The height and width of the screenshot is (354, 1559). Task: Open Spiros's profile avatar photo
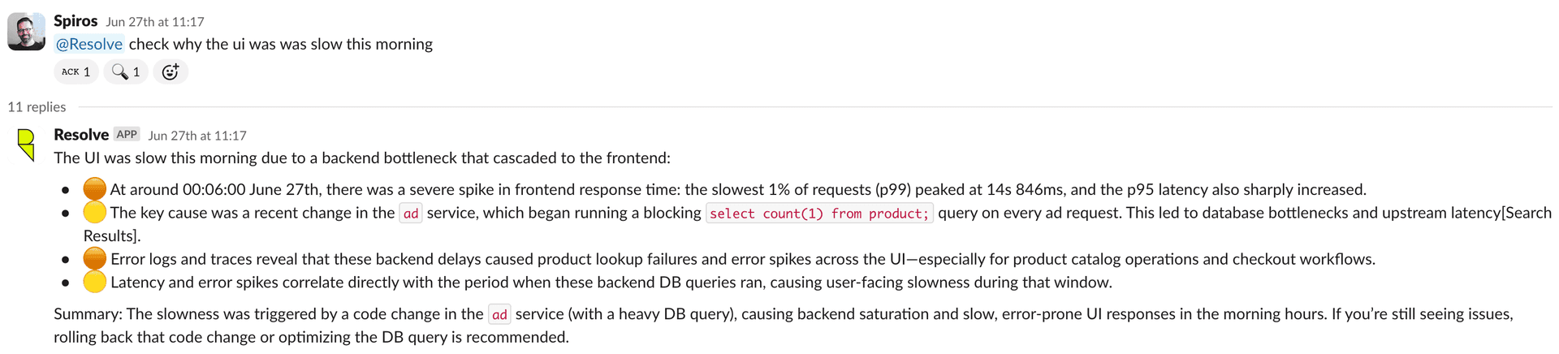[x=26, y=32]
